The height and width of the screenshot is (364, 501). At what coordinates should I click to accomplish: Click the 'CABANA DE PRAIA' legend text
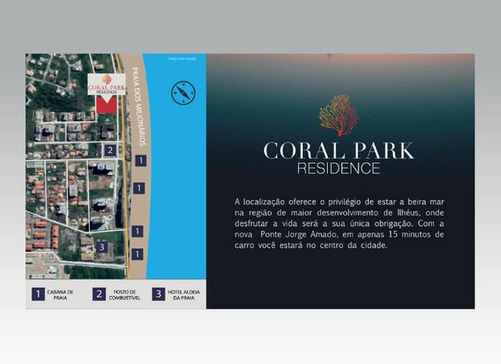pos(60,294)
